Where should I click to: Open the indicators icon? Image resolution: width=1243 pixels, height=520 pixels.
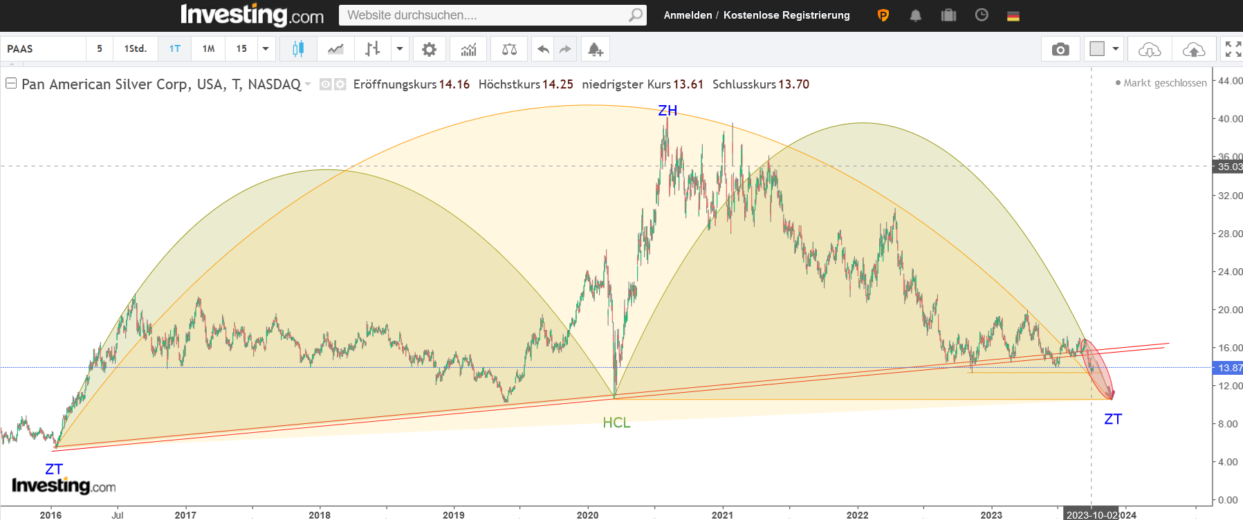(x=468, y=49)
